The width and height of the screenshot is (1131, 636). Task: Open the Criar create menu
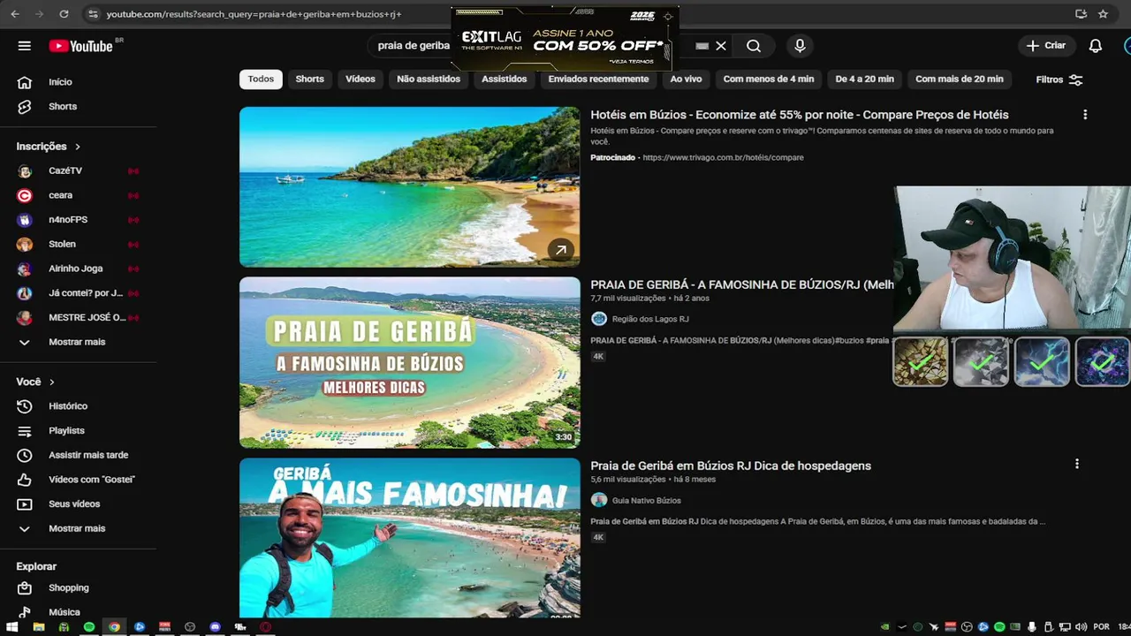pyautogui.click(x=1047, y=46)
